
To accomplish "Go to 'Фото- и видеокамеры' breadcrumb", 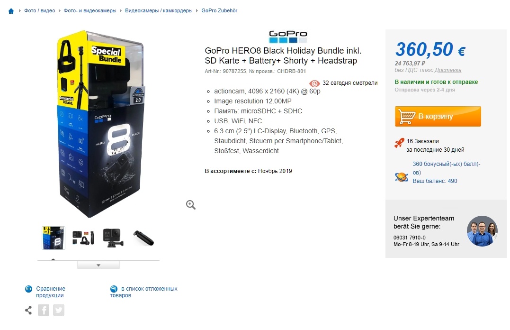I will (x=90, y=10).
